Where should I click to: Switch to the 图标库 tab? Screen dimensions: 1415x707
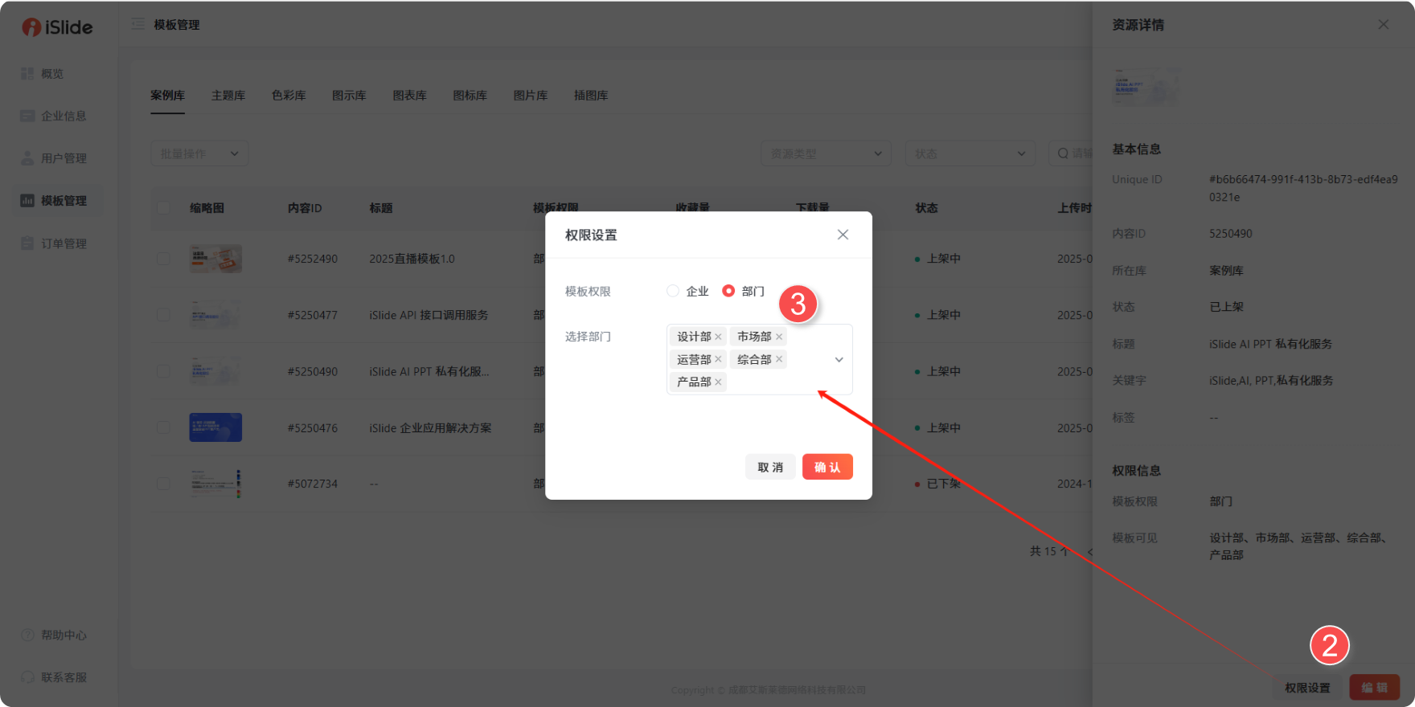(470, 96)
